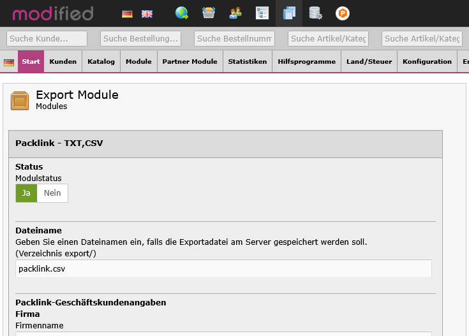The image size is (469, 336).
Task: Expand the Konfiguration menu
Action: click(x=427, y=62)
